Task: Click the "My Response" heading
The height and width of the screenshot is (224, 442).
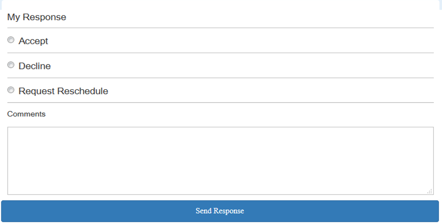Action: tap(37, 17)
